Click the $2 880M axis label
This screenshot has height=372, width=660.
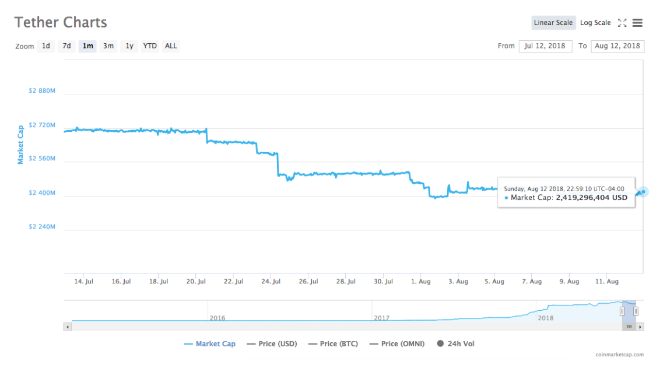[42, 90]
